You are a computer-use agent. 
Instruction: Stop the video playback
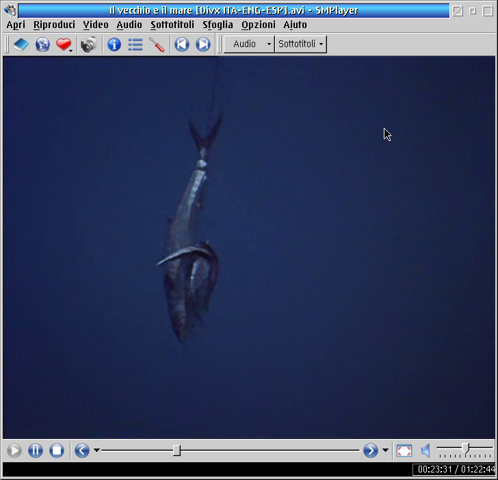point(57,451)
